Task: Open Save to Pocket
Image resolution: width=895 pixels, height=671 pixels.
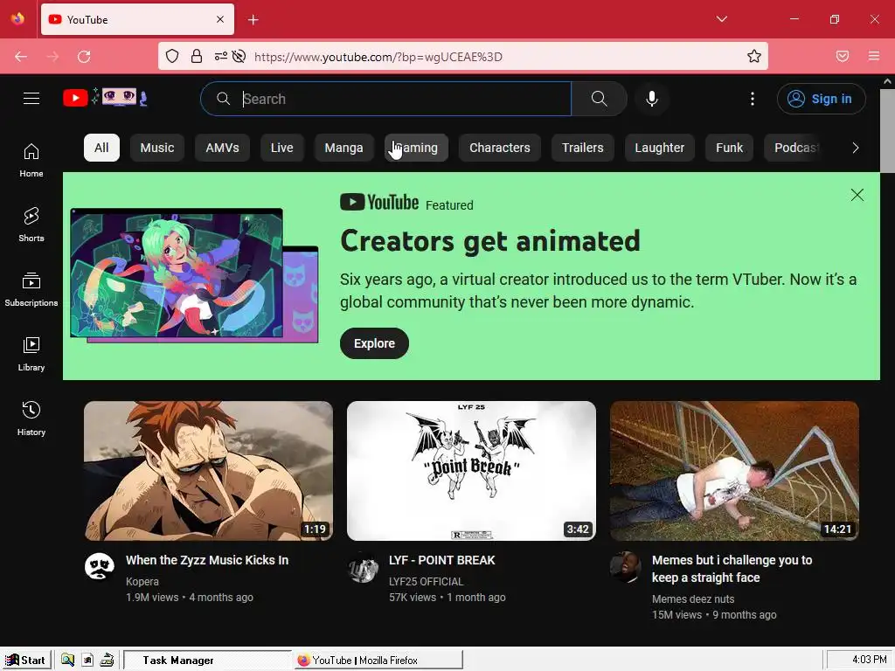Action: (843, 56)
